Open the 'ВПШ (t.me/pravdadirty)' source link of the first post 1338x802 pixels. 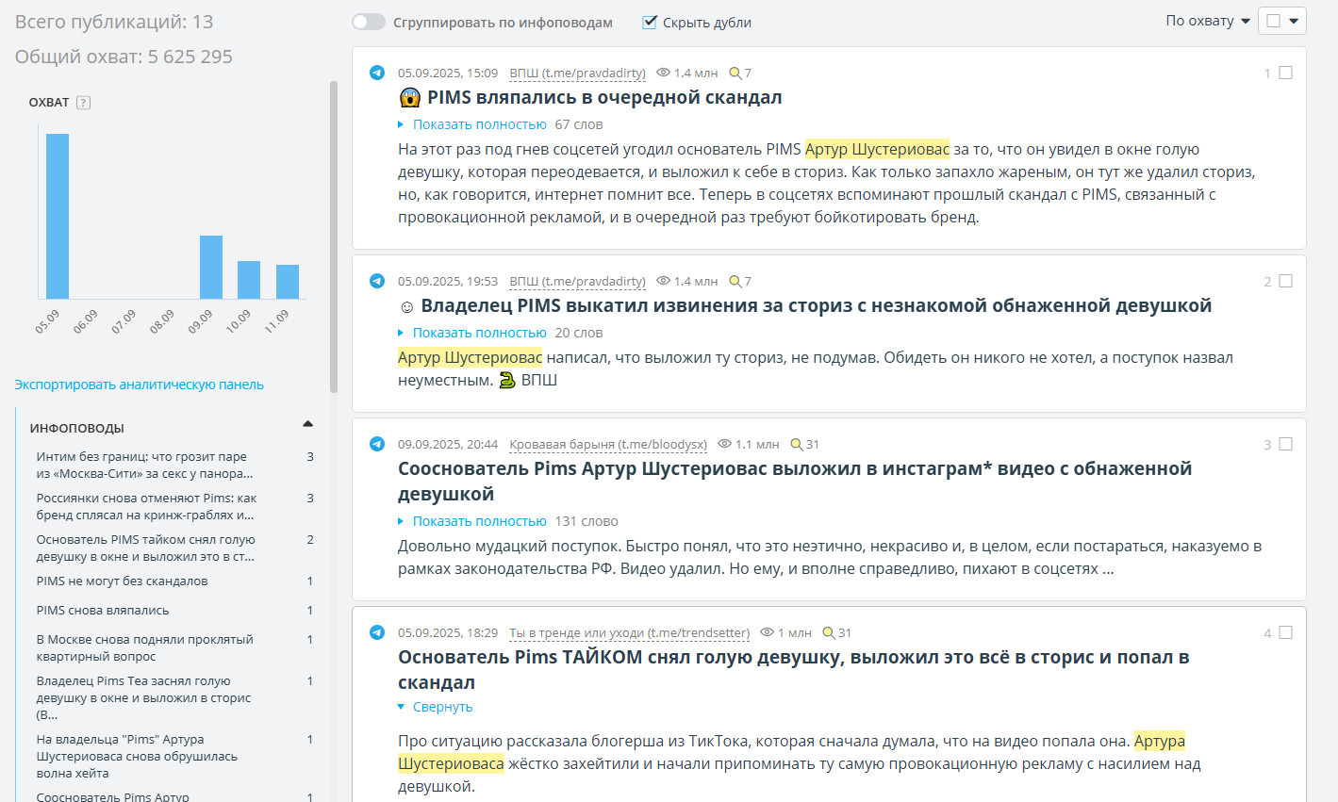click(577, 73)
